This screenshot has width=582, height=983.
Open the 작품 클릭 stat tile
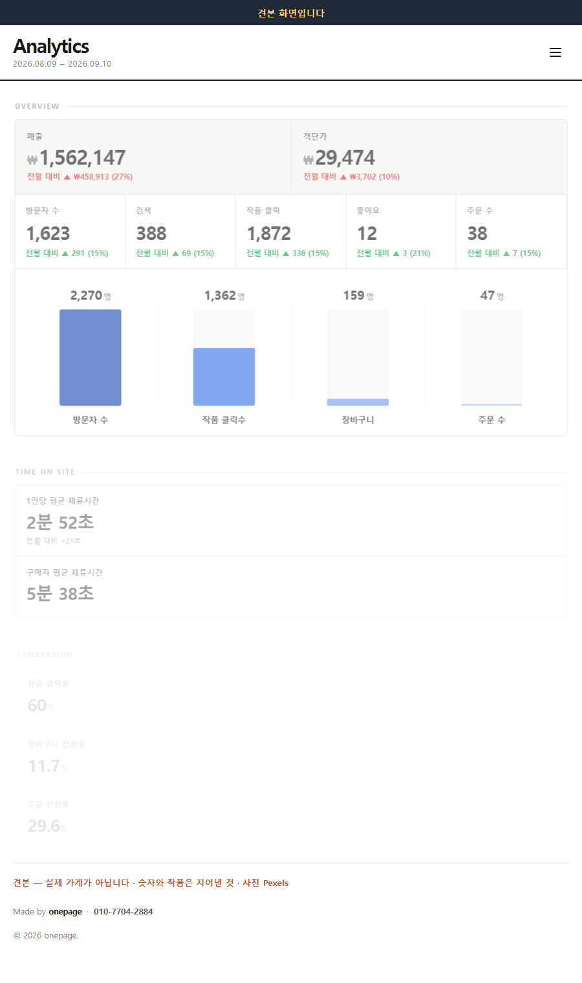tap(291, 232)
